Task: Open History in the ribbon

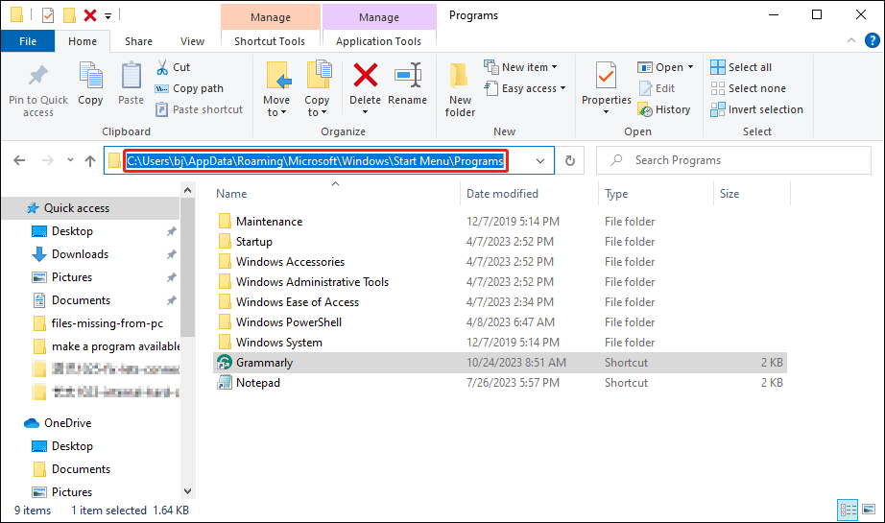Action: coord(663,109)
